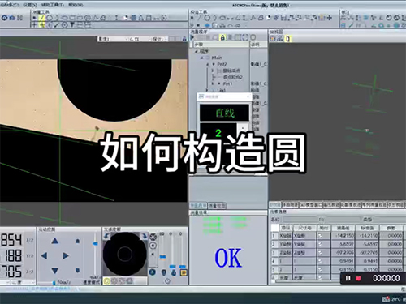Open the auxiliary tools (T) menu
This screenshot has height=304, width=406.
coord(53,5)
